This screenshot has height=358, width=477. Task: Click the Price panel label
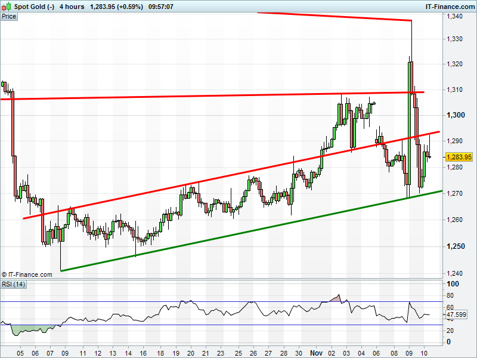pos(9,17)
